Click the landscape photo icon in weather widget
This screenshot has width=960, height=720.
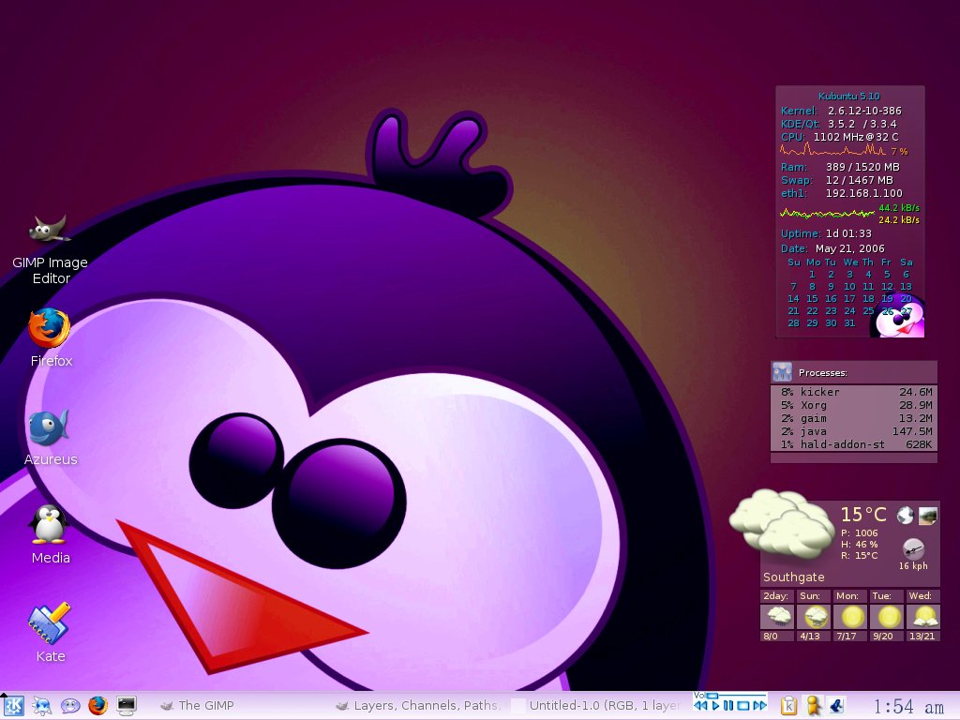(x=927, y=516)
